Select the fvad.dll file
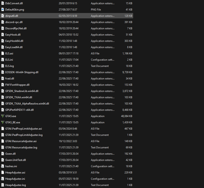This screenshot has width=204, height=188. coord(10,78)
